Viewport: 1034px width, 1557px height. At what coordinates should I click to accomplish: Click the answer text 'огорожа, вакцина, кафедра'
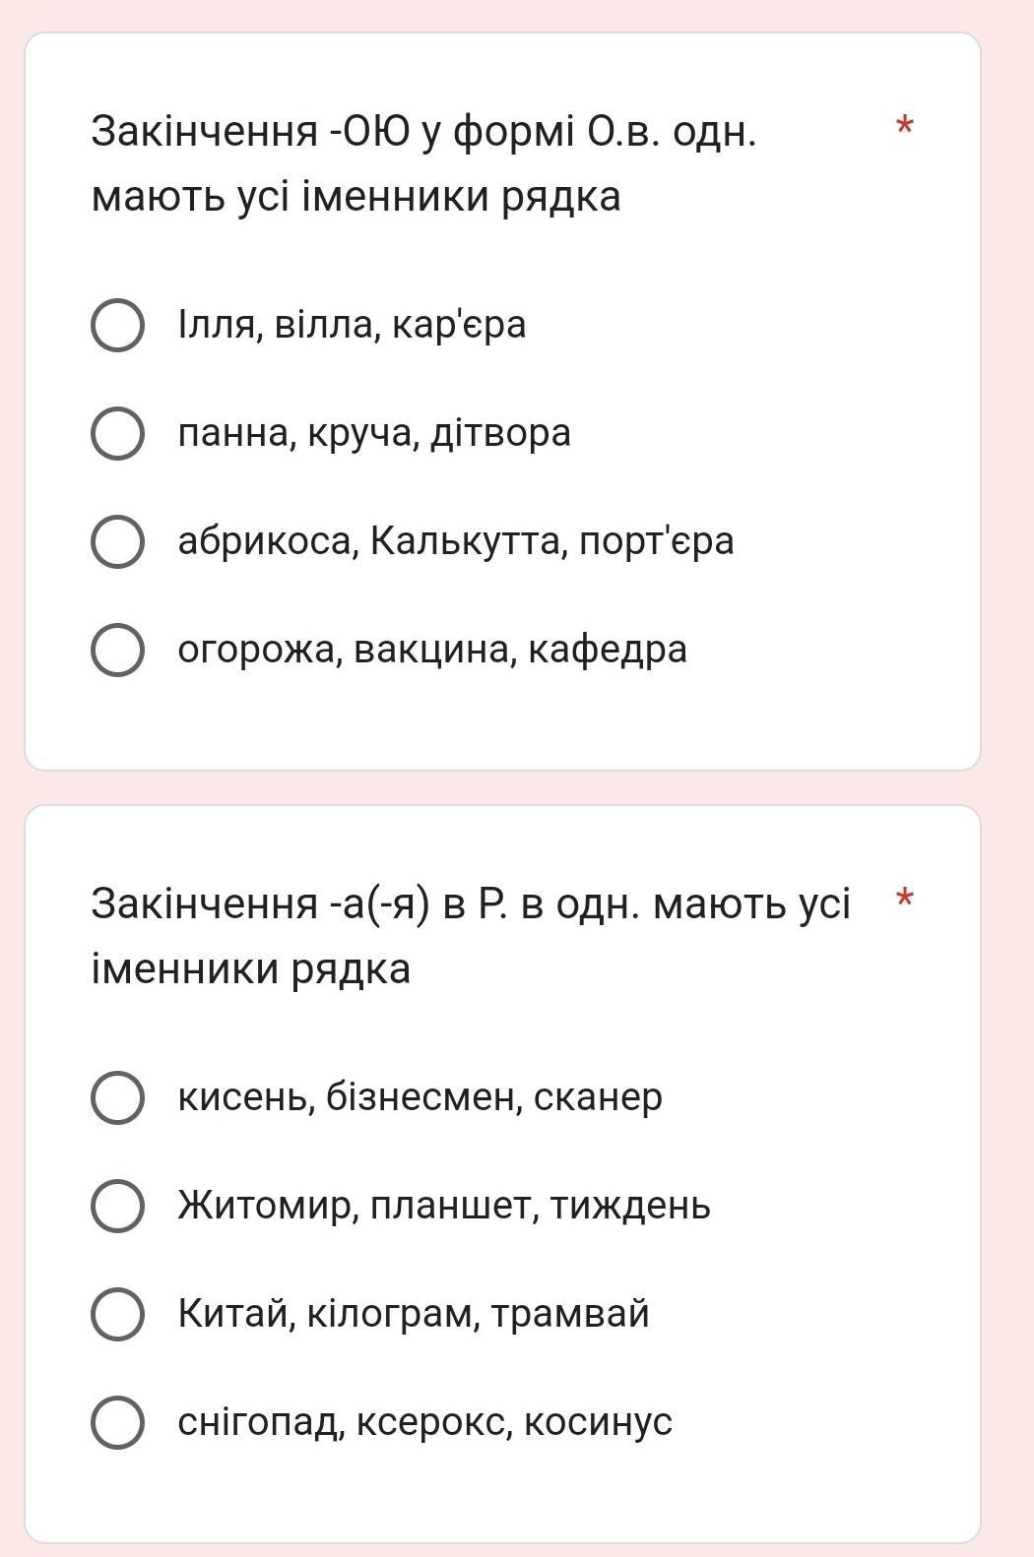click(x=432, y=650)
